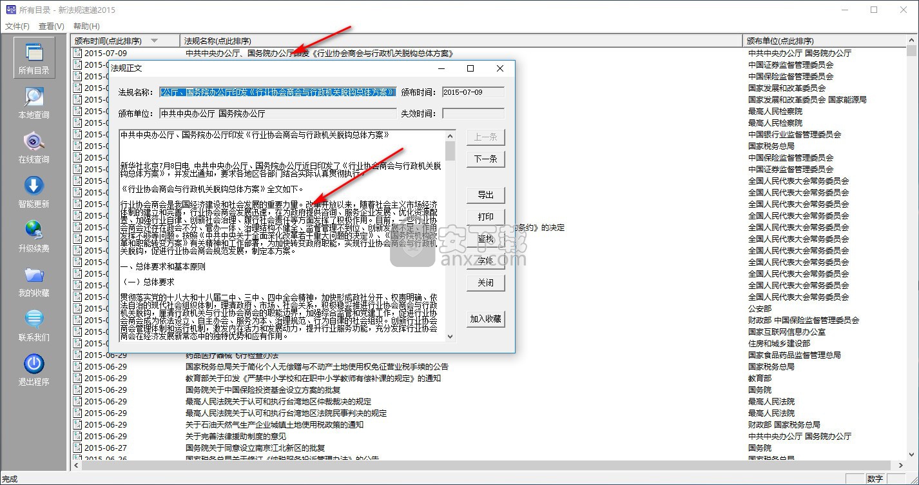Click 财政部 中国保险监督管理委员会 cell

pyautogui.click(x=804, y=320)
